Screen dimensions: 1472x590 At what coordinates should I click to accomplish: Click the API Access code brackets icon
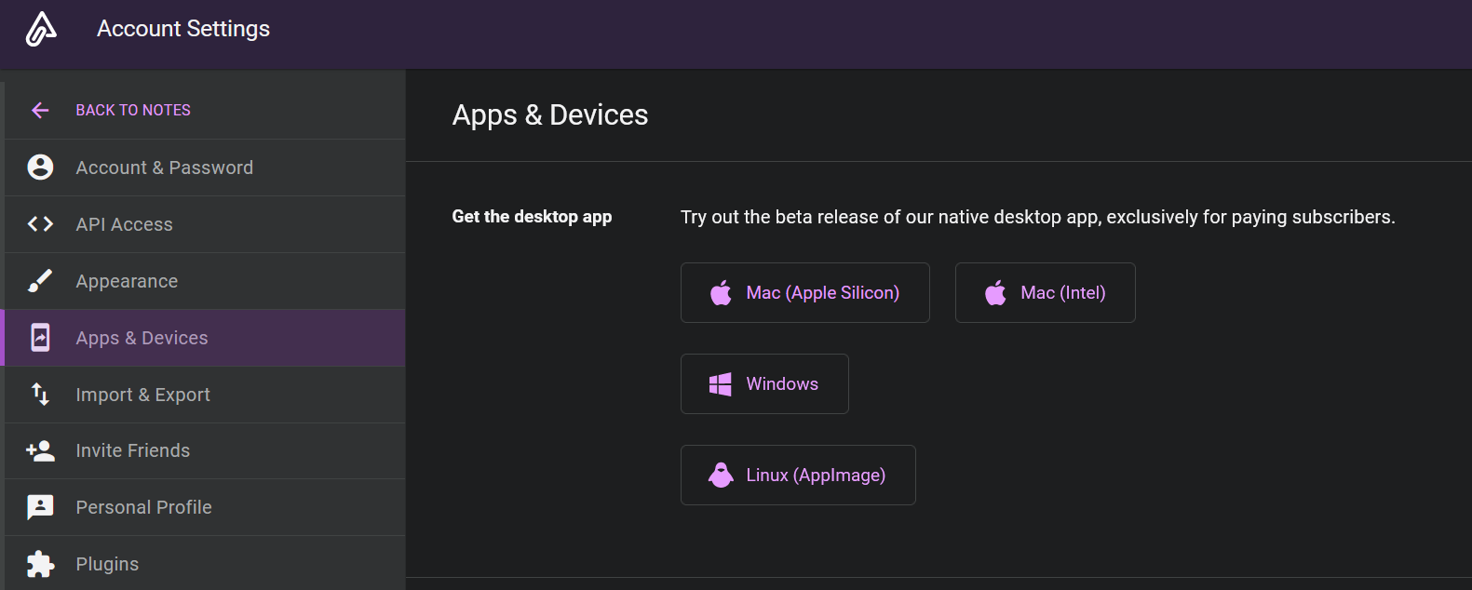coord(40,224)
